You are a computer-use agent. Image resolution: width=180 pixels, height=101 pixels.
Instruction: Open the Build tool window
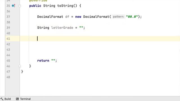click(x=6, y=99)
